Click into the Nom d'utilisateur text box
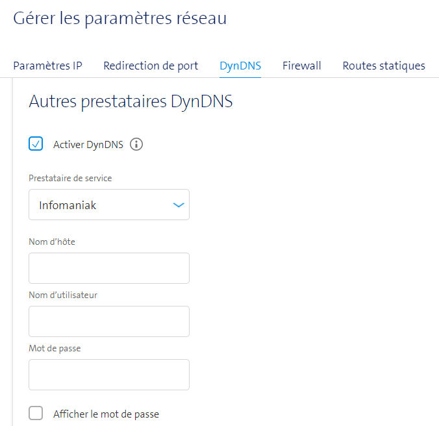The width and height of the screenshot is (439, 426). pyautogui.click(x=109, y=321)
